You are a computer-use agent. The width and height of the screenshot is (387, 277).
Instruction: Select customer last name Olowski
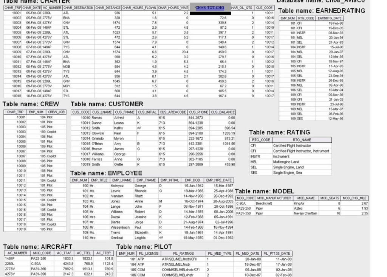tap(98, 133)
